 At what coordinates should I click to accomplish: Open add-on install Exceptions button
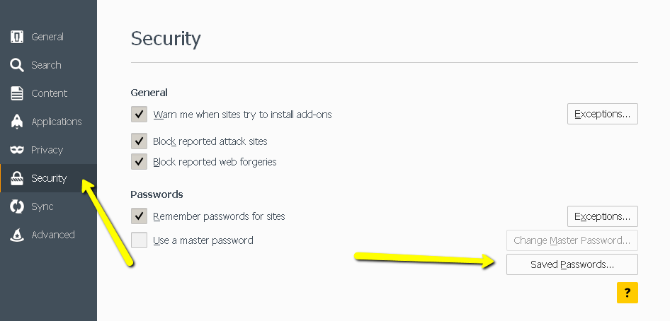602,114
